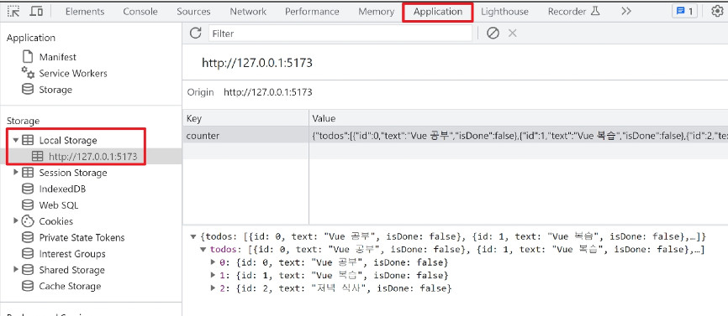Switch to the Memory tab
This screenshot has width=728, height=316.
click(376, 12)
